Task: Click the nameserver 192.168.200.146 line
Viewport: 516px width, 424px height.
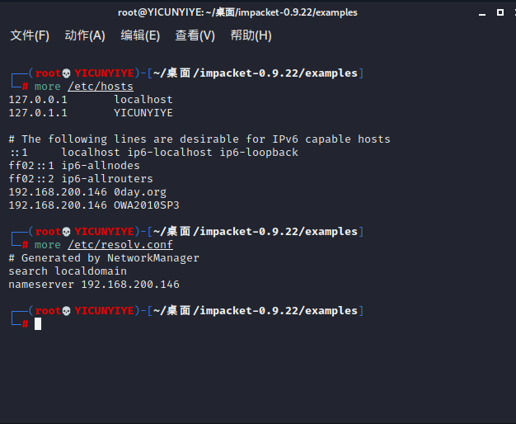Action: 94,285
